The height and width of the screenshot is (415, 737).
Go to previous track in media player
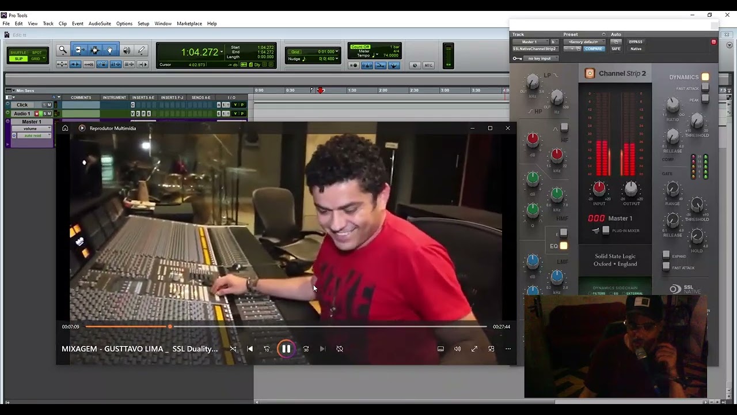(x=250, y=349)
